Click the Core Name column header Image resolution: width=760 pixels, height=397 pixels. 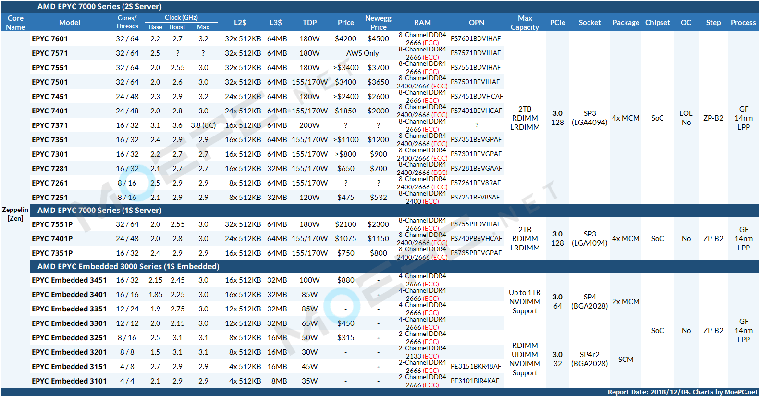click(x=15, y=23)
